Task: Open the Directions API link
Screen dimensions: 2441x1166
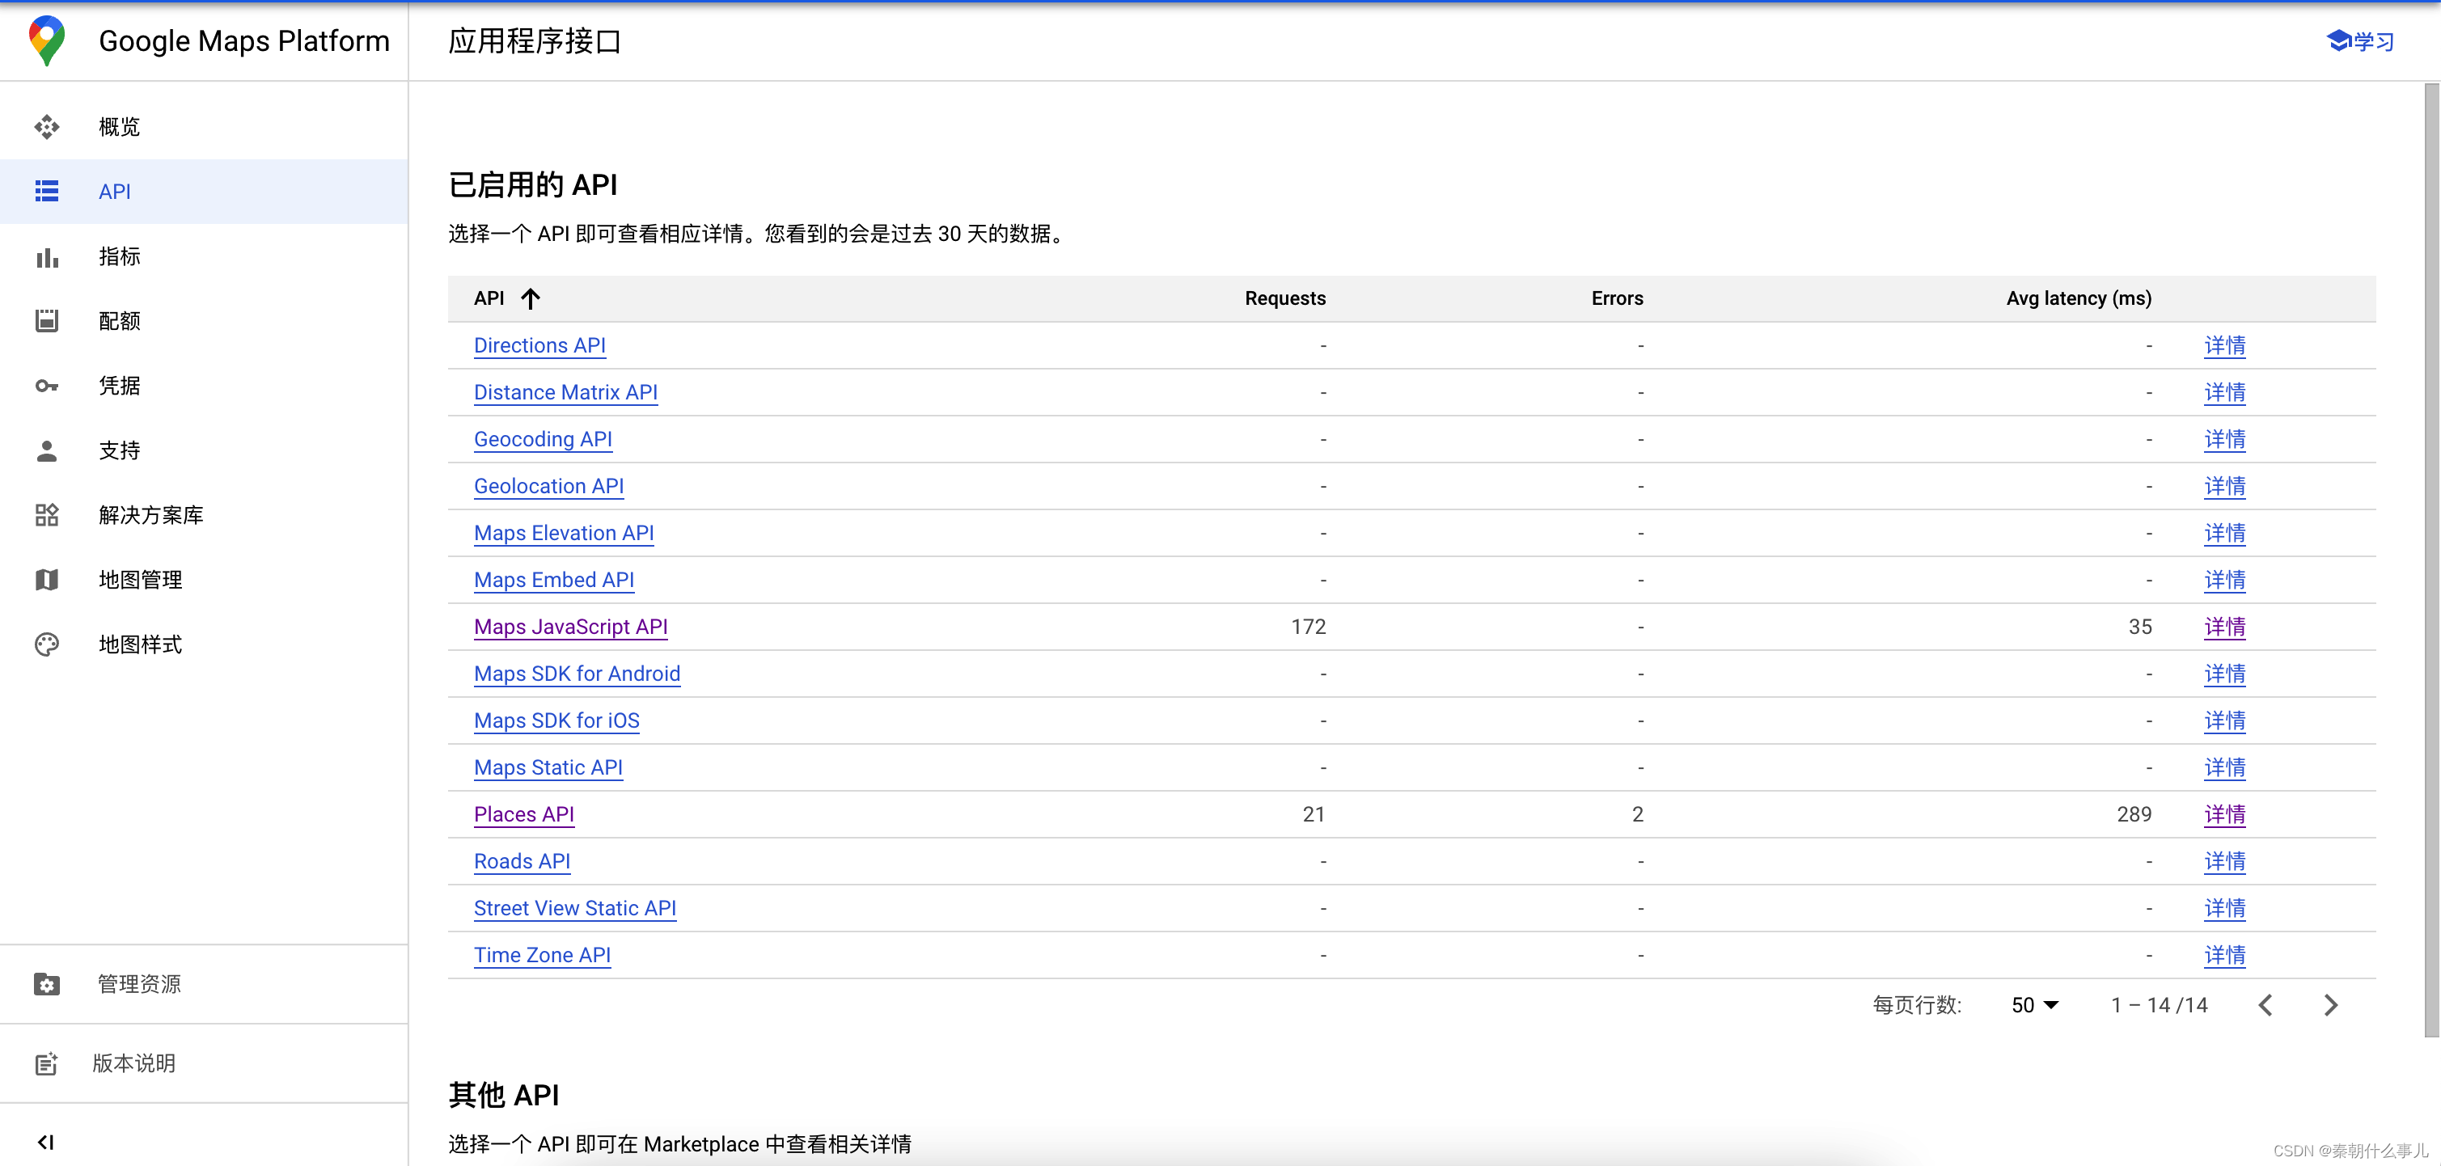Action: [x=539, y=344]
